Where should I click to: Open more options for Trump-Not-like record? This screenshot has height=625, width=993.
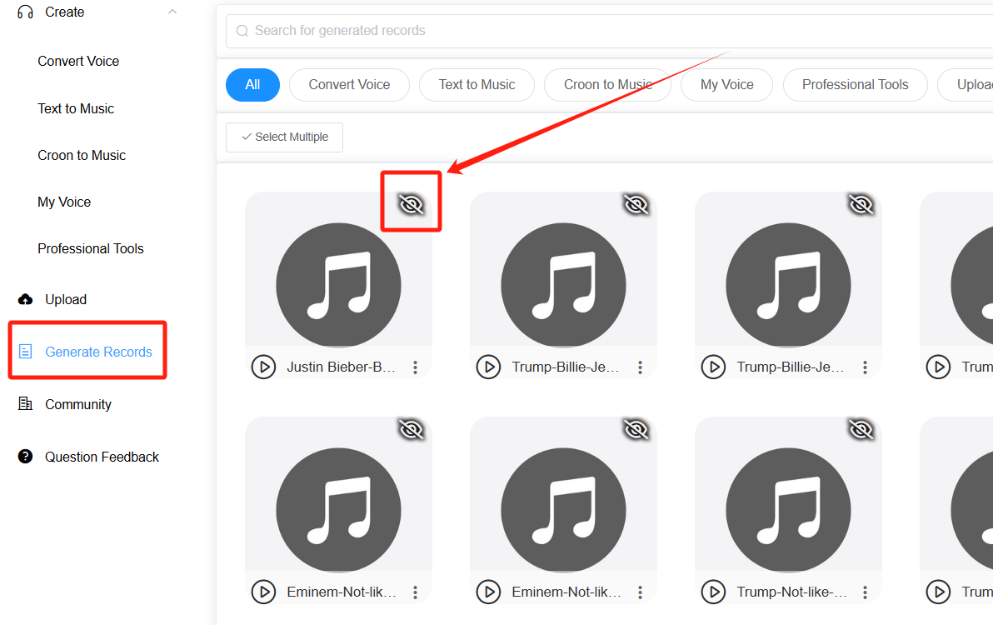(x=865, y=592)
